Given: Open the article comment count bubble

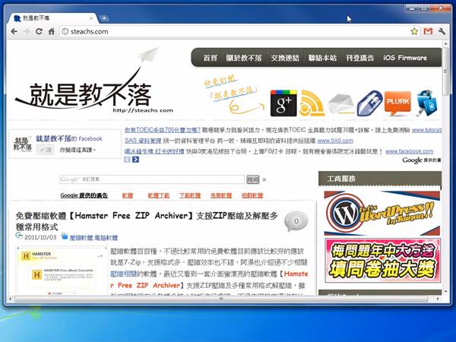Looking at the screenshot, I should coord(296,221).
